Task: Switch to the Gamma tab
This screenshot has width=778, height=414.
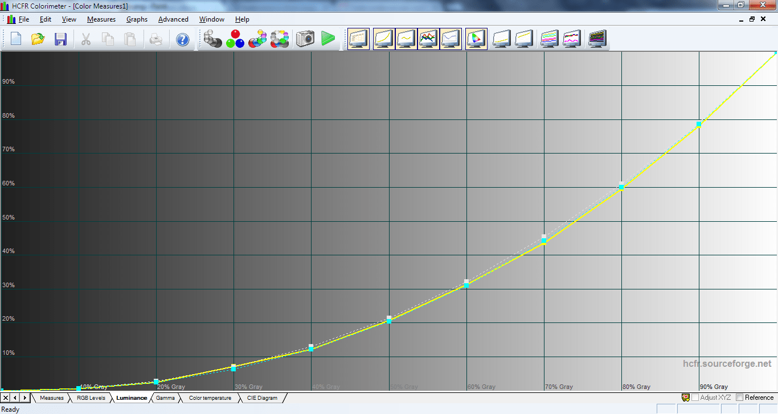Action: coord(165,398)
